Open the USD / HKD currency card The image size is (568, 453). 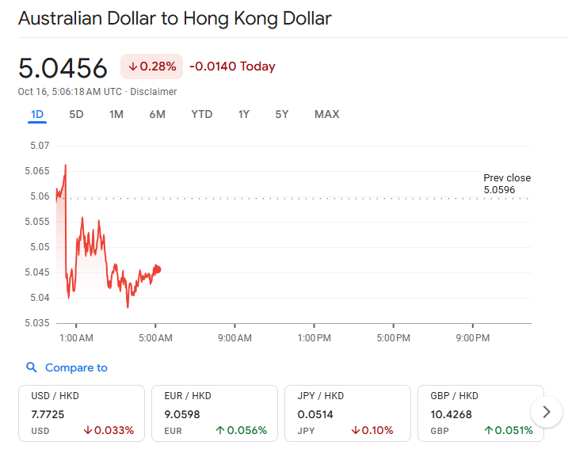[82, 413]
